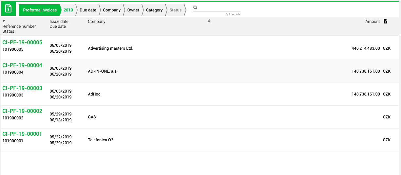The height and width of the screenshot is (175, 401).
Task: Expand the Due date filter
Action: click(88, 10)
